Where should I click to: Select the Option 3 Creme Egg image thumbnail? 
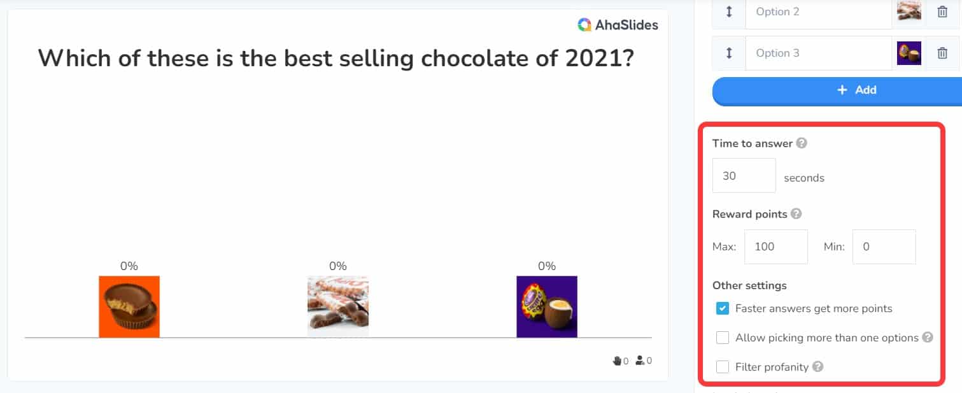(909, 54)
